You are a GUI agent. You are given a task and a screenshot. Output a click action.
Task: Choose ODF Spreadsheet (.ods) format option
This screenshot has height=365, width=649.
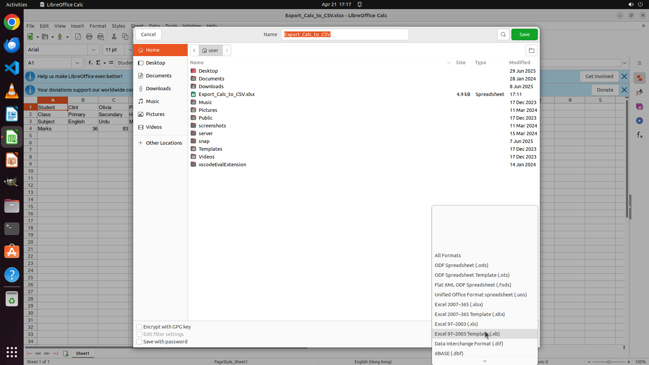pos(461,265)
